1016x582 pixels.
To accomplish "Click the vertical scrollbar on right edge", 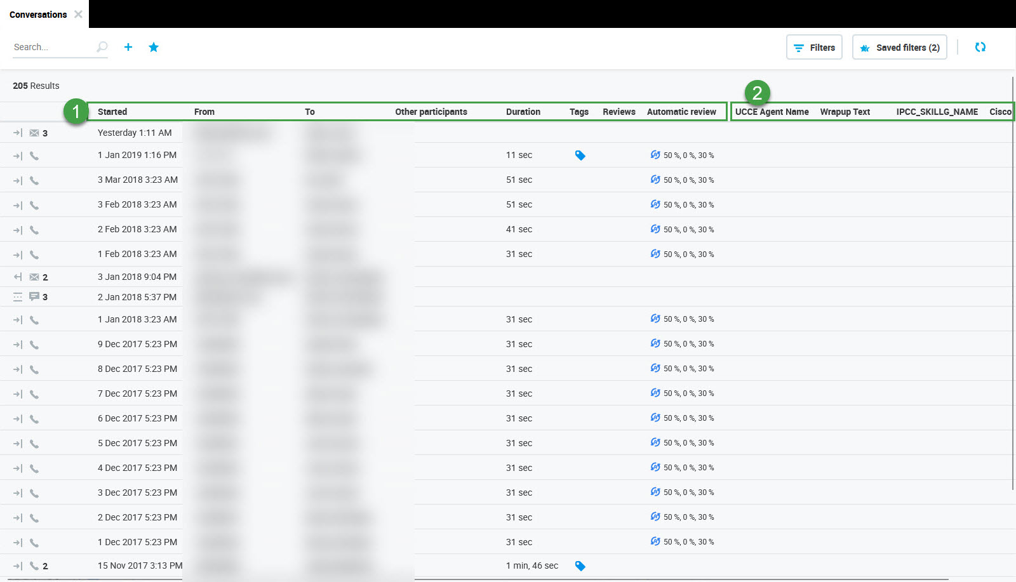I will (1013, 286).
